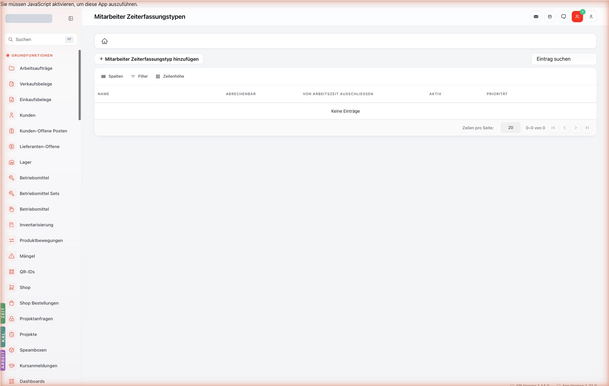Go to the first page of results

(x=553, y=128)
